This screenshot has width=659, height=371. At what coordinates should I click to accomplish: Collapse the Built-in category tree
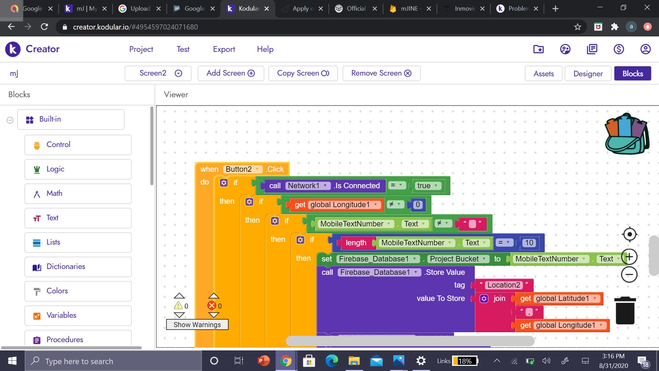(x=10, y=120)
